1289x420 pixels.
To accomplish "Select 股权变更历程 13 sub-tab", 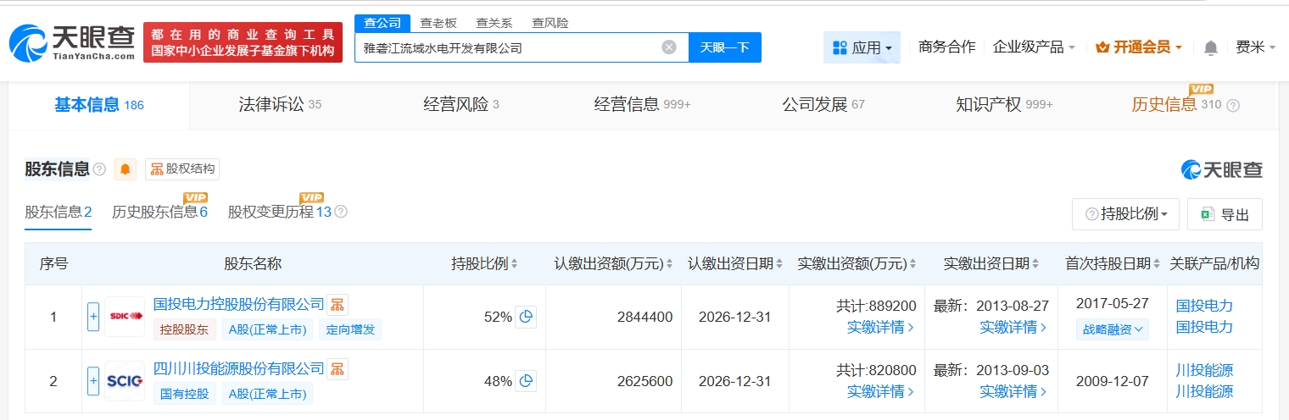I will 279,212.
